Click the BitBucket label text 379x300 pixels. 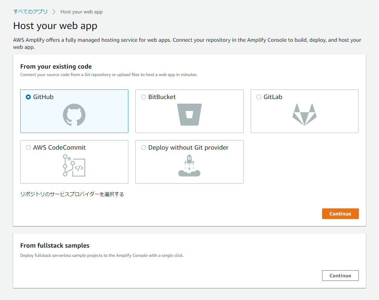pos(162,97)
